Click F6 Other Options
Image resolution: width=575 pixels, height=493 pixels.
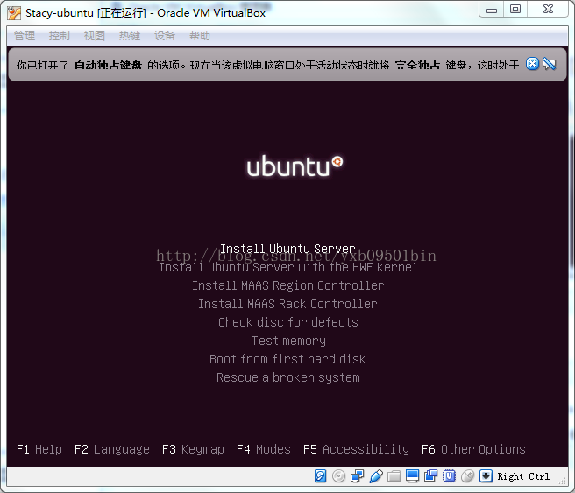click(473, 449)
